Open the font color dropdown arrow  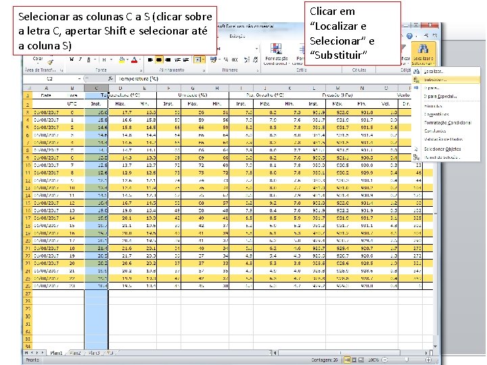[140, 59]
